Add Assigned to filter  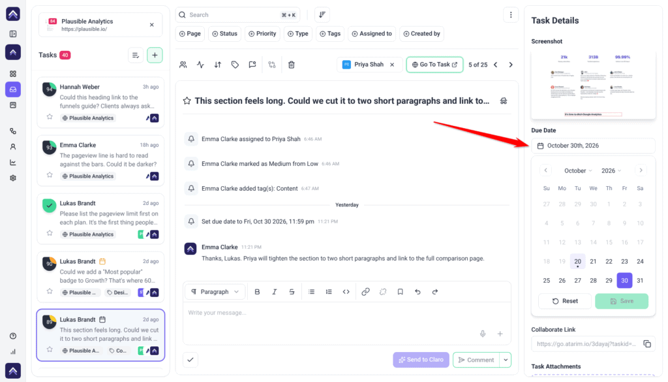tap(372, 34)
